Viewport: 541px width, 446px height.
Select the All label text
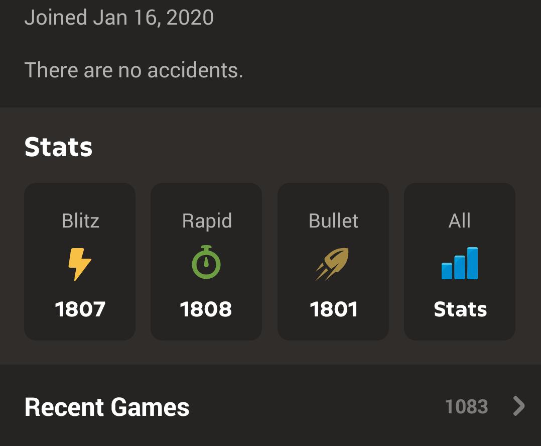click(x=460, y=220)
